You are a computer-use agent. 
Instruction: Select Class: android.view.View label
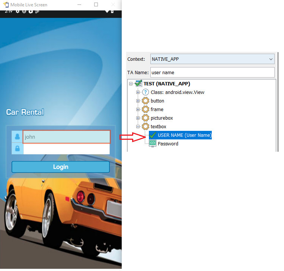178,92
